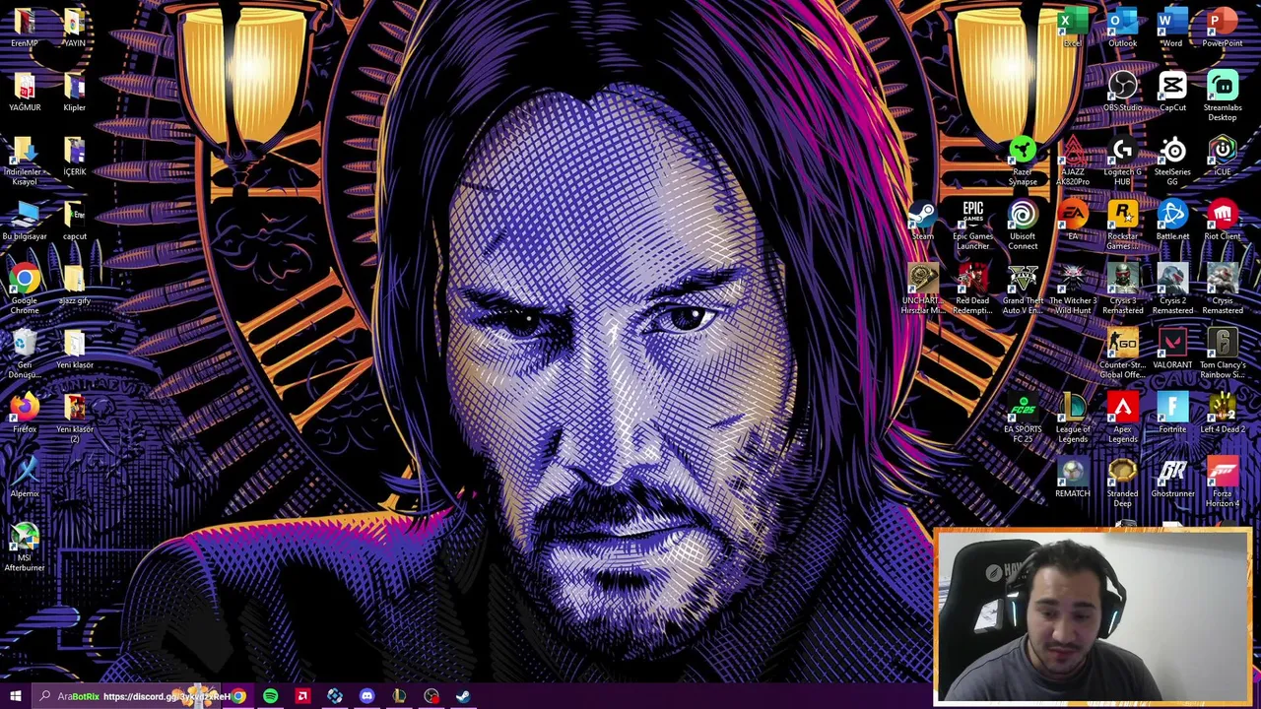Select the Crysis 3 Remastered shortcut

[1122, 290]
